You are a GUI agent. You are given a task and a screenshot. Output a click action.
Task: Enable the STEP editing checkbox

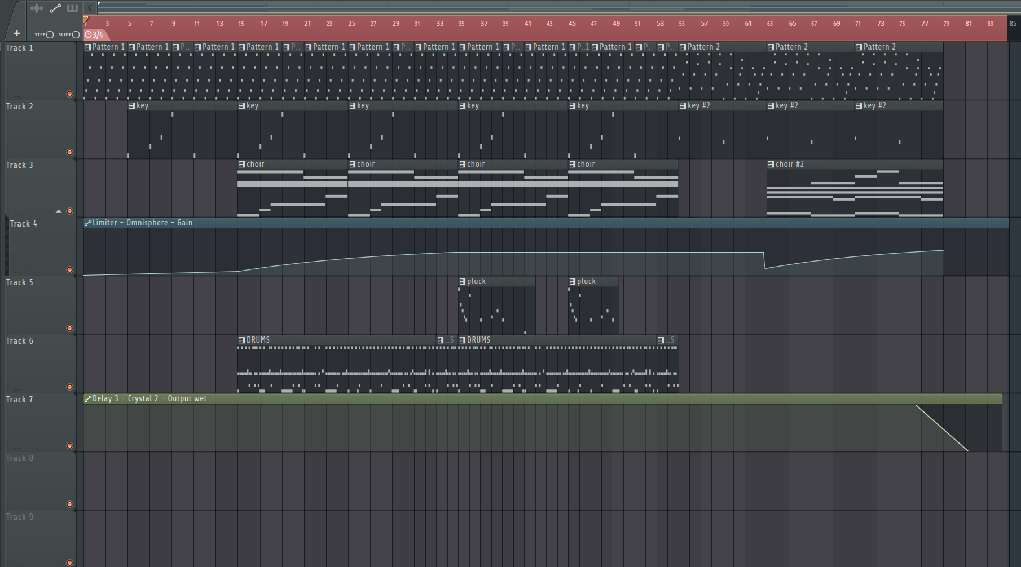pyautogui.click(x=50, y=34)
